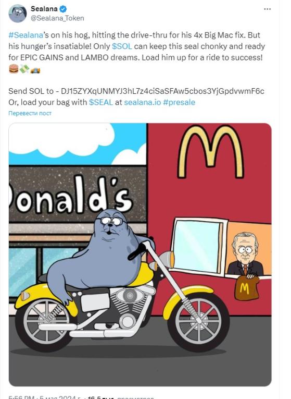Open the seal motorcycle image
Viewport: 291px width, 399px height.
pyautogui.click(x=140, y=255)
